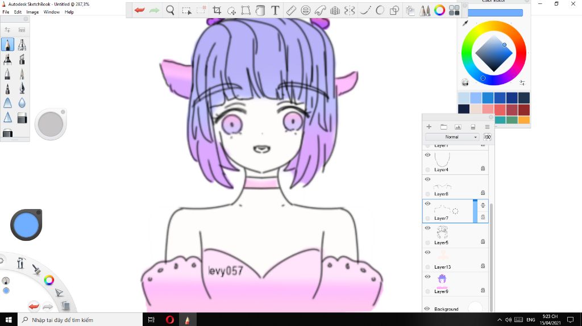
Task: Hide Layer13 using its eye icon
Action: pos(427,252)
